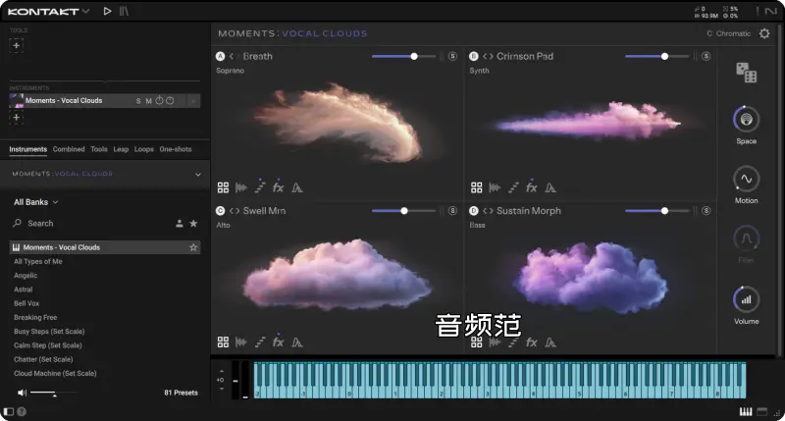The image size is (785, 421).
Task: Open the Chromatic scale setting
Action: coord(728,33)
